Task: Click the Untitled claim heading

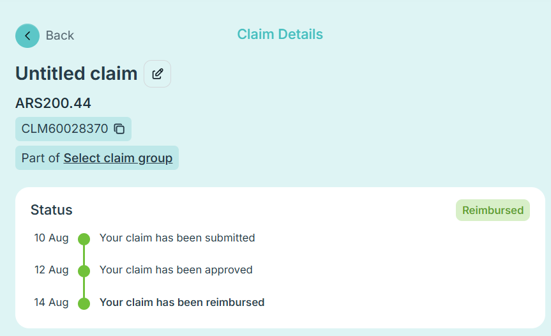Action: (x=76, y=73)
